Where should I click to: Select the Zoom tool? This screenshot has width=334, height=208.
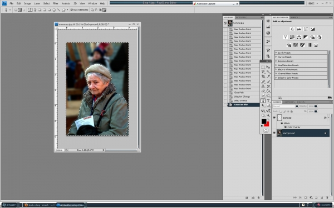click(268, 115)
